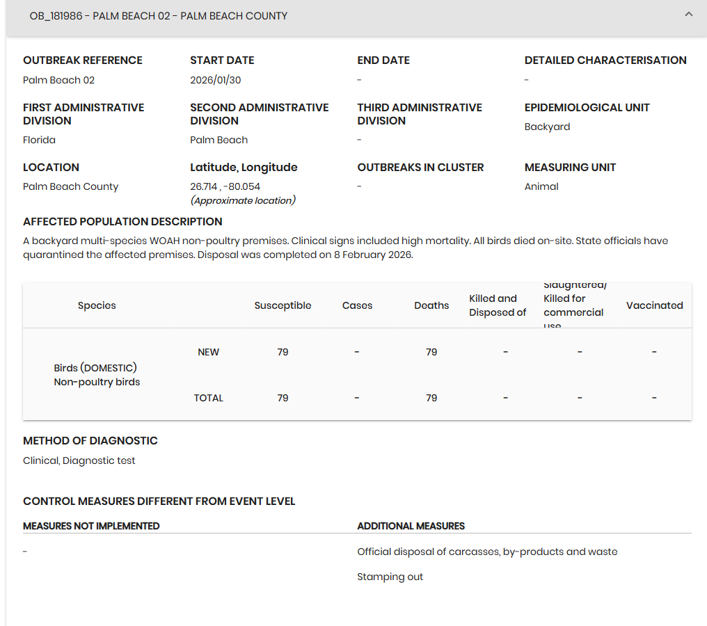Click the method value Clinical, Diagnostic test

point(79,460)
